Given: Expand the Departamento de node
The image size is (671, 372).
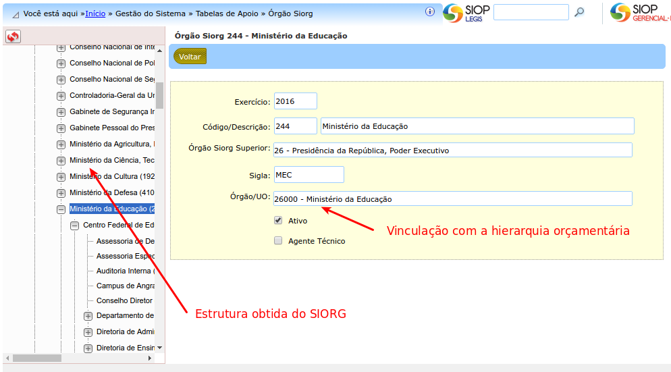Looking at the screenshot, I should (88, 317).
